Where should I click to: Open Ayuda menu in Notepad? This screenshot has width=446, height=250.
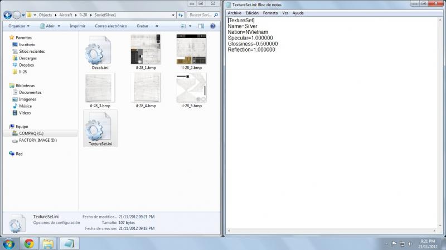coord(298,13)
